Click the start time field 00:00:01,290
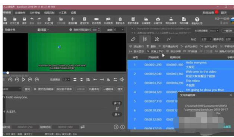 [x=25, y=127]
